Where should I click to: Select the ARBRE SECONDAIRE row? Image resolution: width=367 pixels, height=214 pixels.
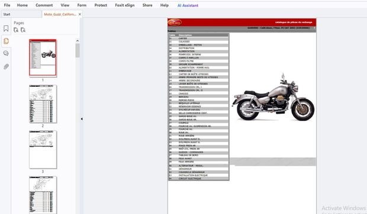click(x=198, y=80)
